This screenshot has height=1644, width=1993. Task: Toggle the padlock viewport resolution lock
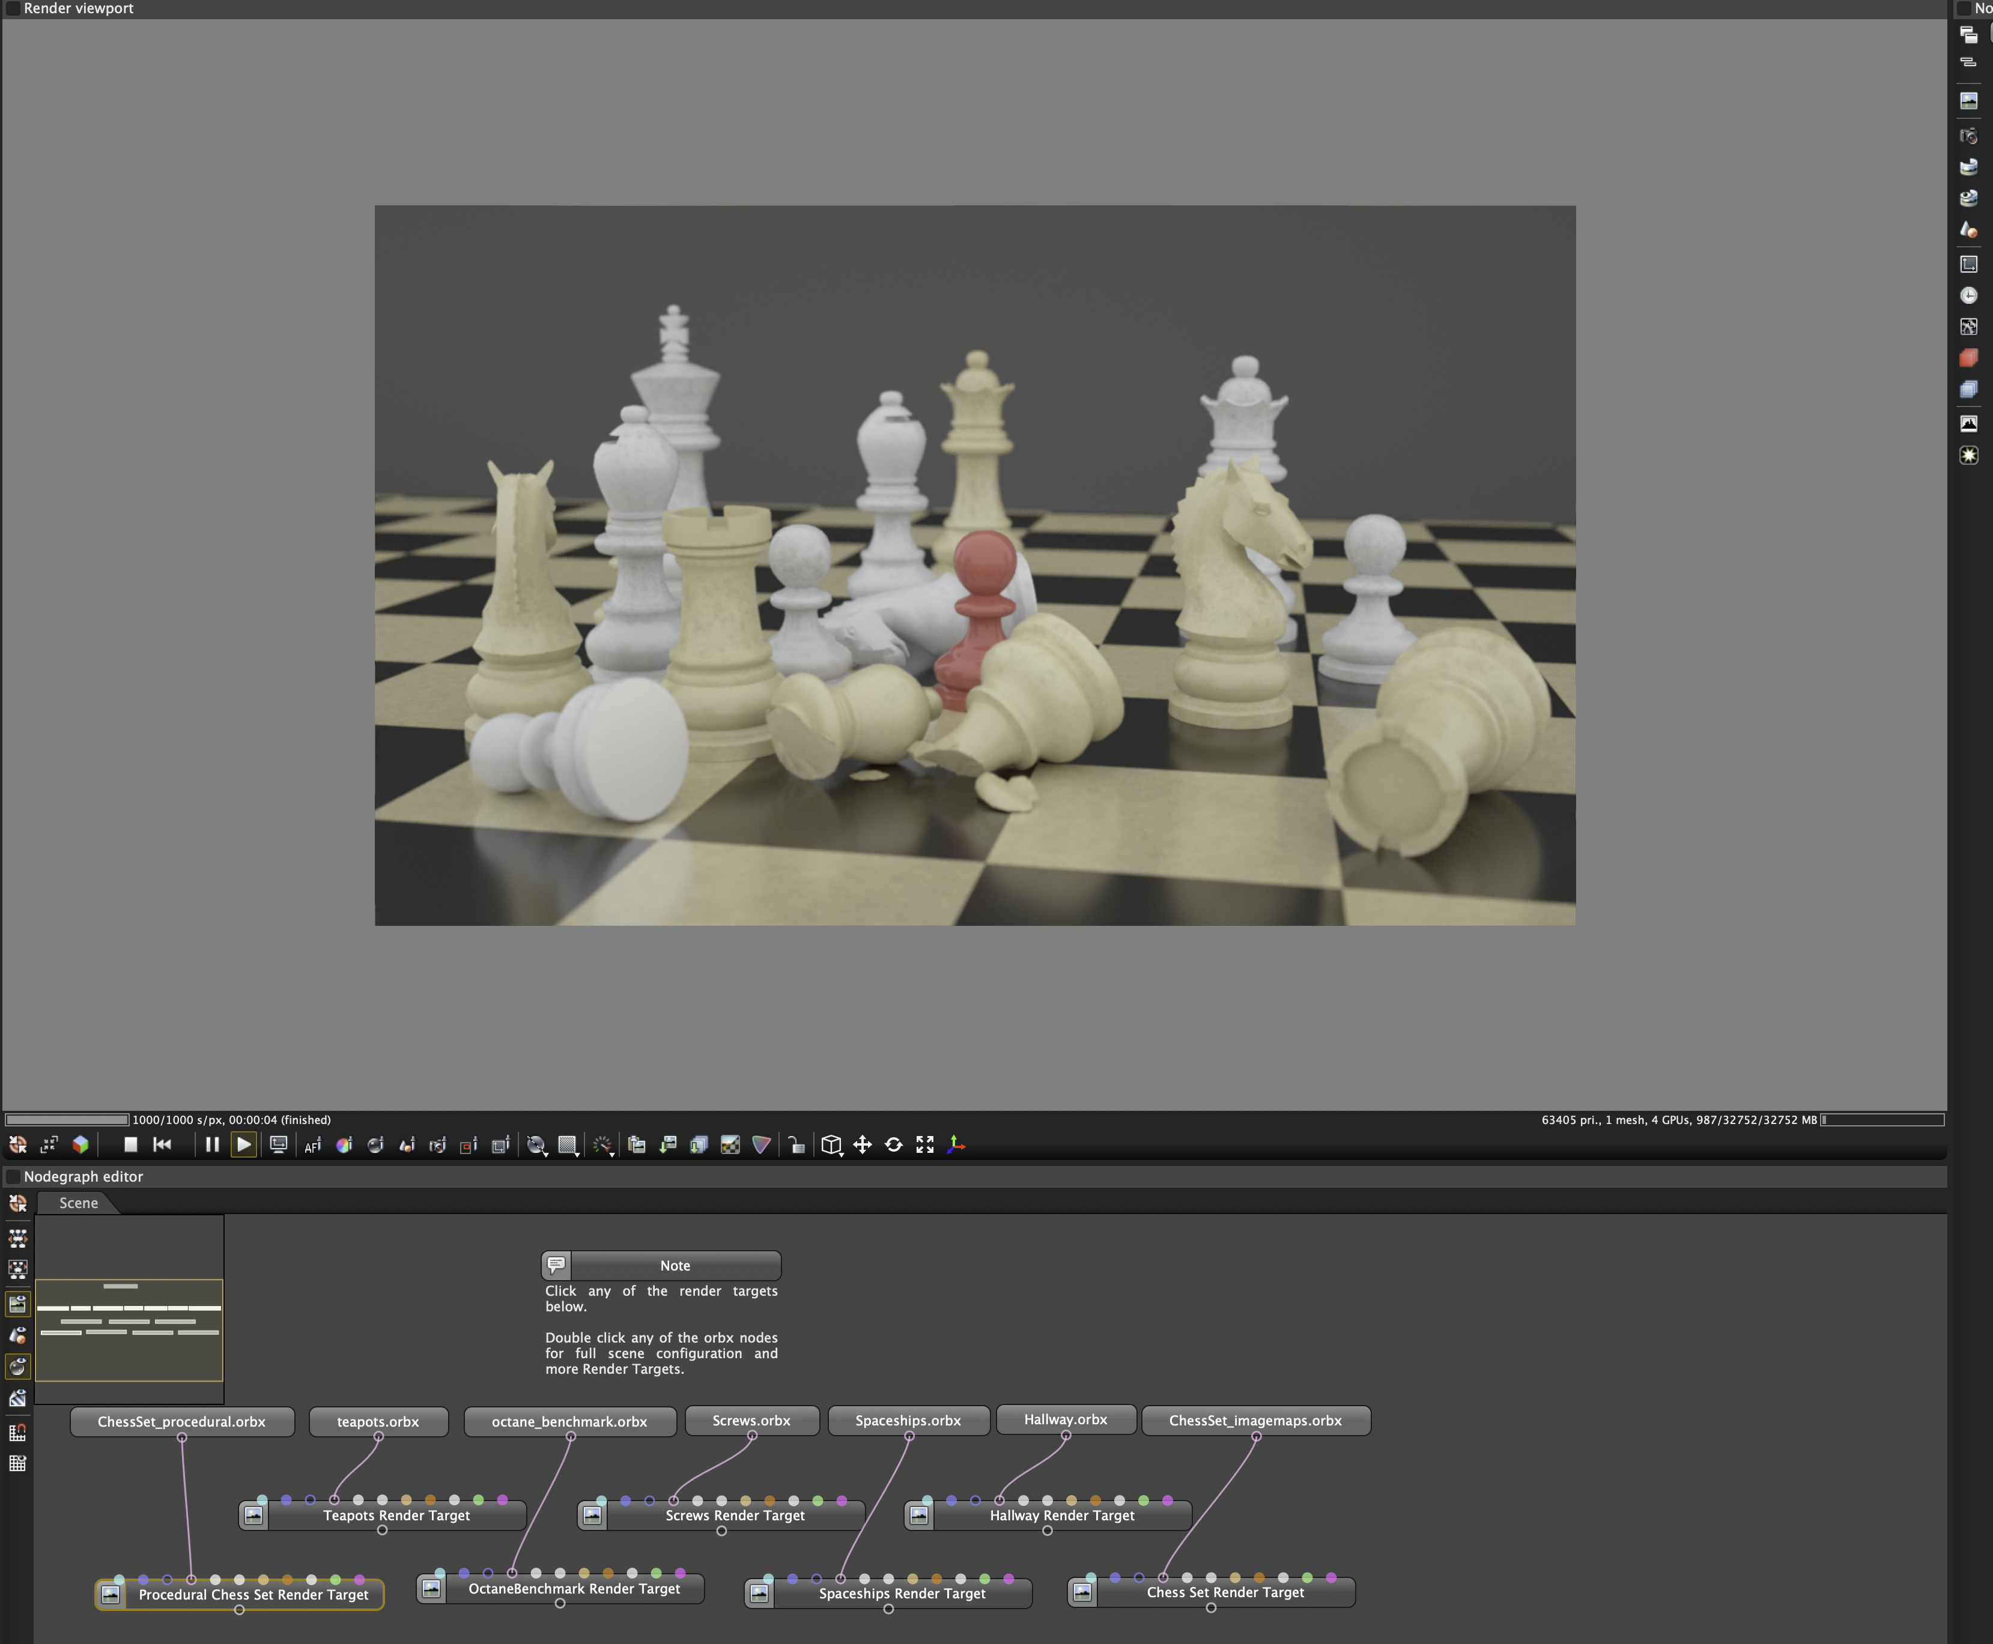pyautogui.click(x=796, y=1146)
